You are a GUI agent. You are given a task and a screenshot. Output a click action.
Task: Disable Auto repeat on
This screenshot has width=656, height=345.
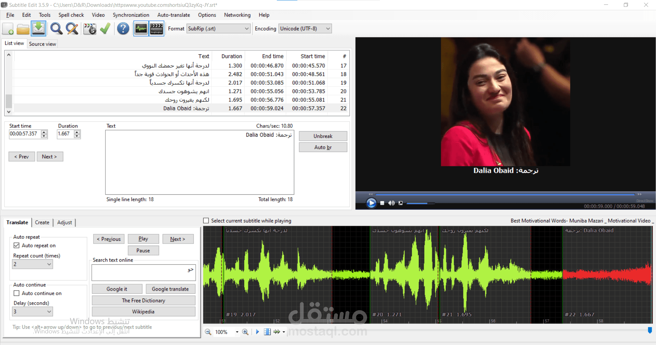click(x=16, y=245)
